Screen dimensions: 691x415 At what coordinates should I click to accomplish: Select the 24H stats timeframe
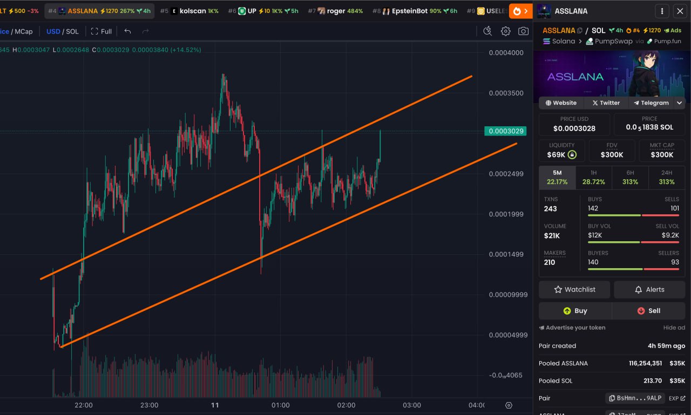click(x=667, y=178)
